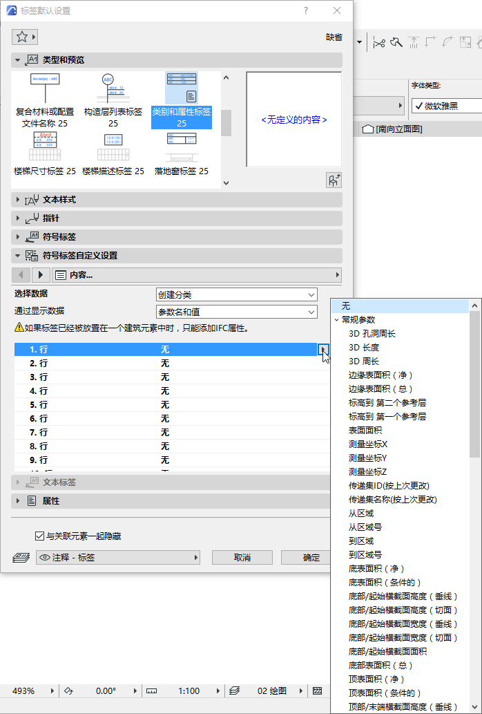
Task: Click the fillet curve tool icon
Action: click(x=448, y=42)
